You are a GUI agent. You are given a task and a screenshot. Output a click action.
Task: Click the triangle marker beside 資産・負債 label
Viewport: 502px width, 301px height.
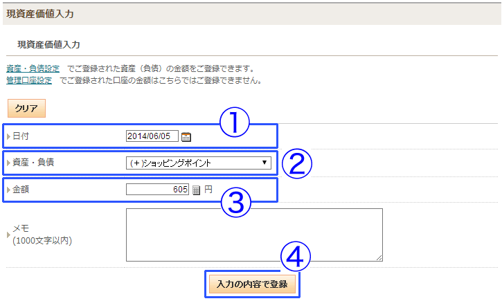[8, 163]
